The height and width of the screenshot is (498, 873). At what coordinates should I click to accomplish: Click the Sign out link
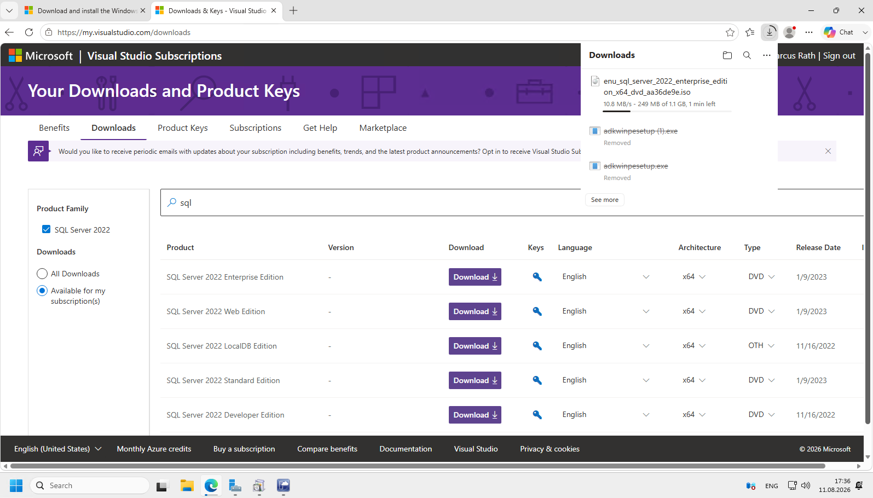(x=839, y=56)
